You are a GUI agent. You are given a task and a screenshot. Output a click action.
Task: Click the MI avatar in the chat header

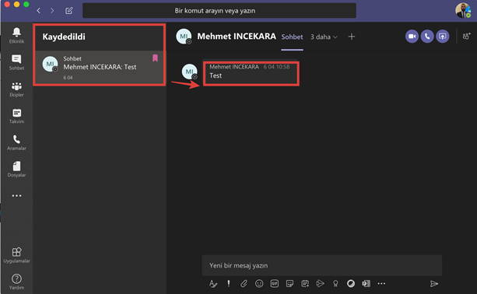pyautogui.click(x=184, y=37)
